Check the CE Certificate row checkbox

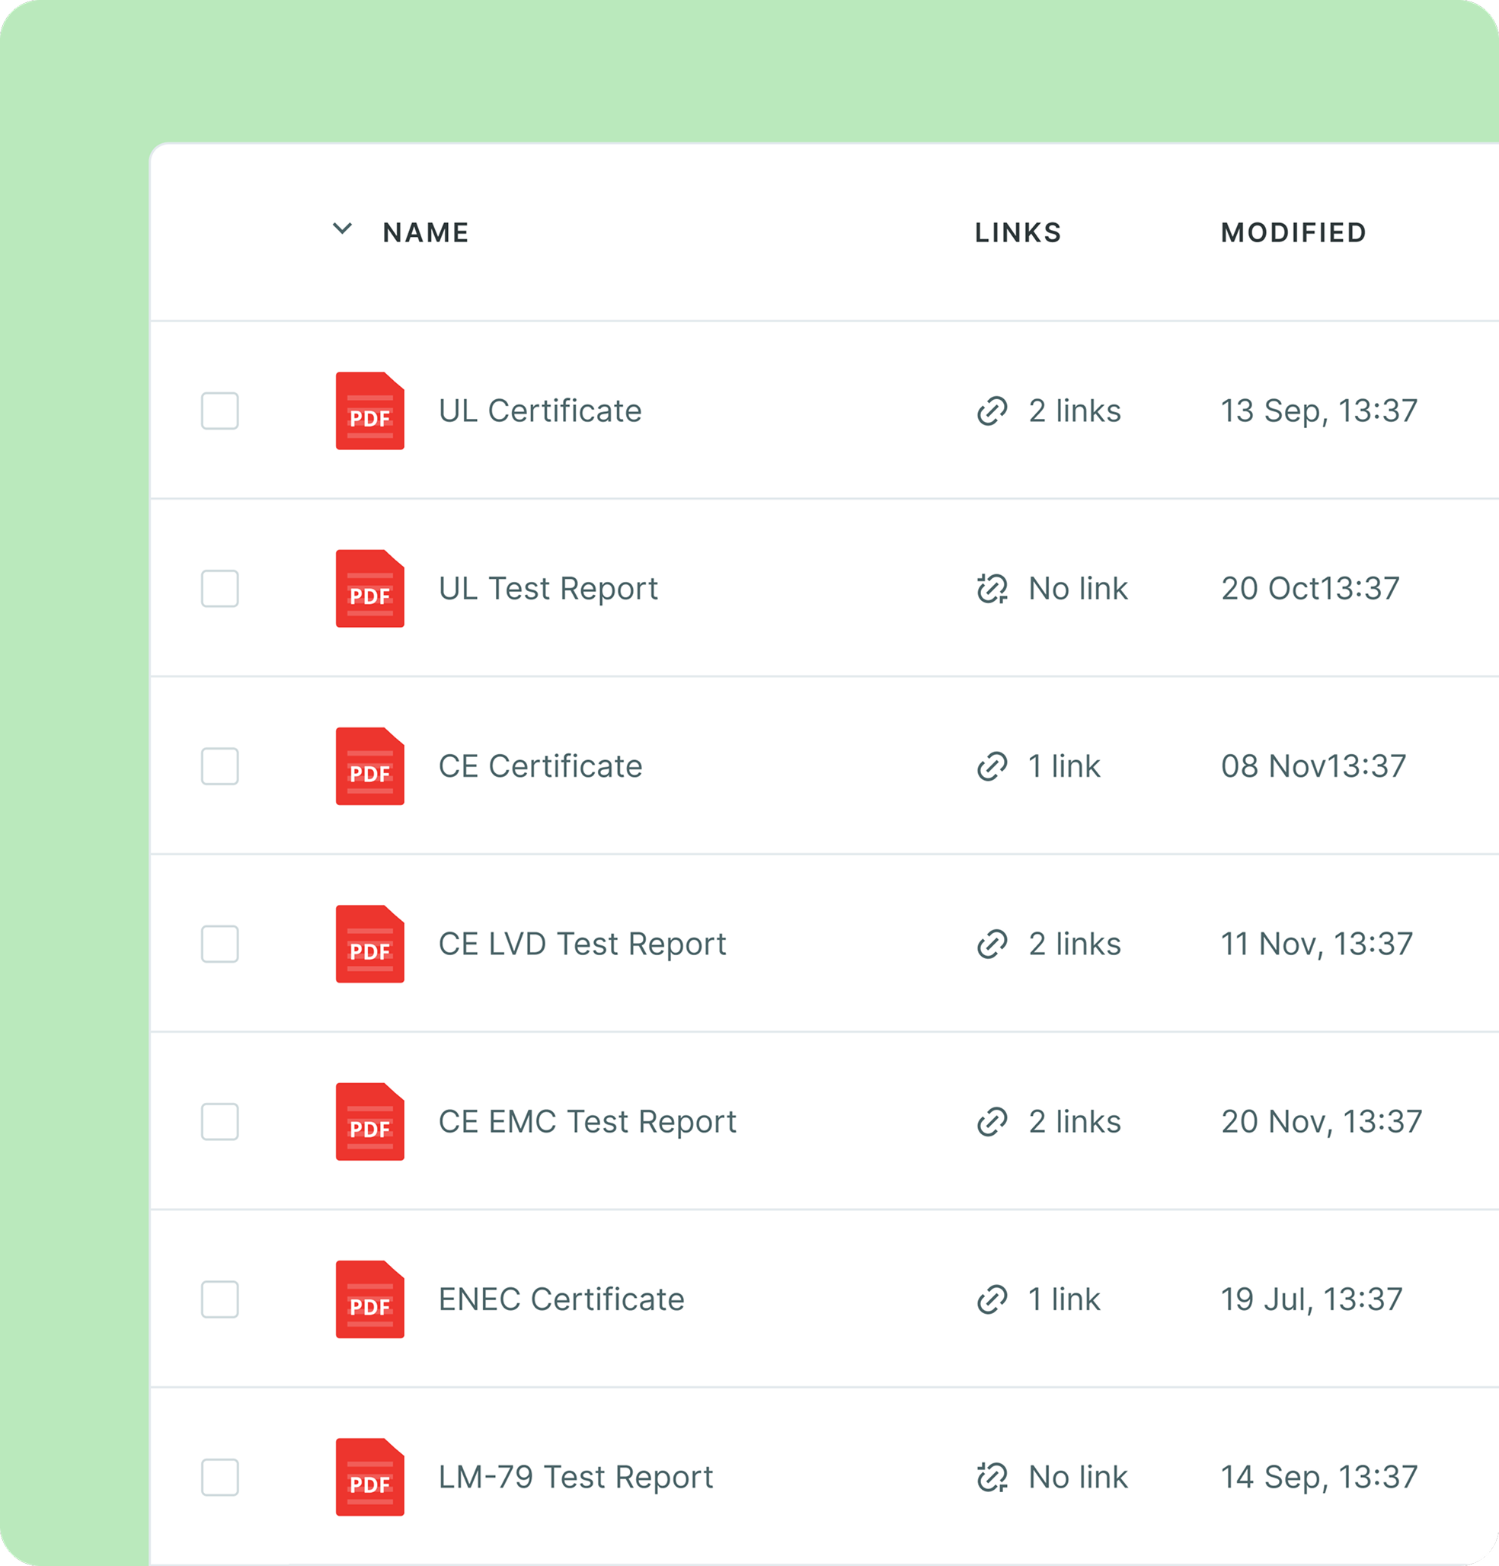(x=219, y=766)
